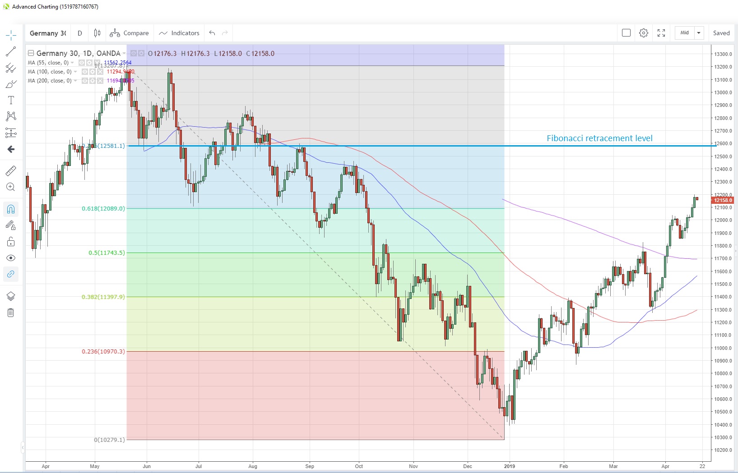The width and height of the screenshot is (738, 473).
Task: Activate the zoom in tool
Action: [11, 187]
